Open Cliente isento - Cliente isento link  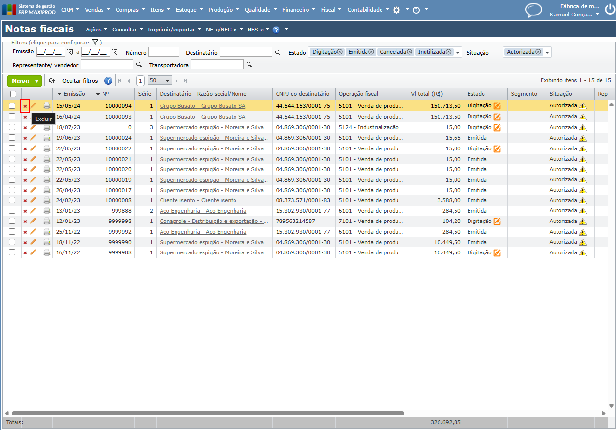coord(198,200)
